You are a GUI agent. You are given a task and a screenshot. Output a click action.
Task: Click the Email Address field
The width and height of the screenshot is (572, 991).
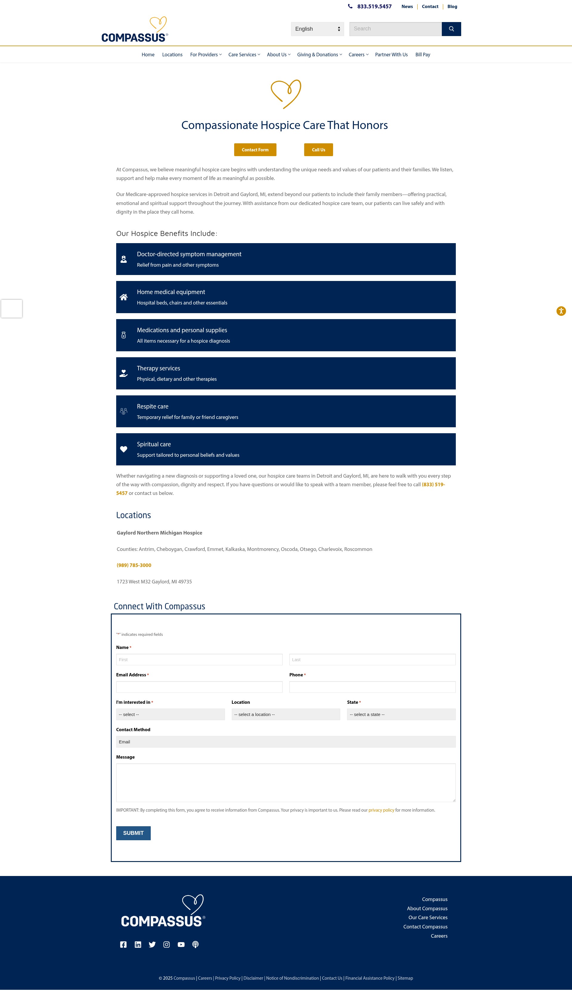(x=199, y=687)
